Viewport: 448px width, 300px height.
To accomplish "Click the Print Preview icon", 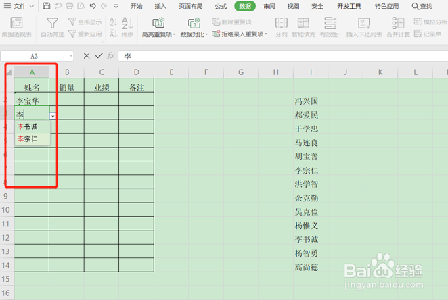I will coord(81,6).
